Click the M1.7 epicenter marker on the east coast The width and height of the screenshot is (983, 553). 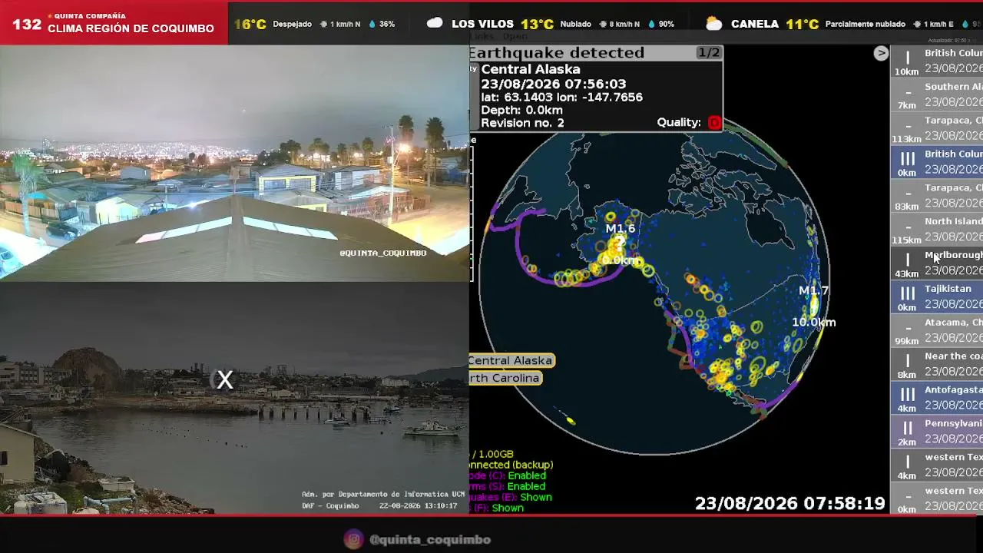[x=814, y=307]
